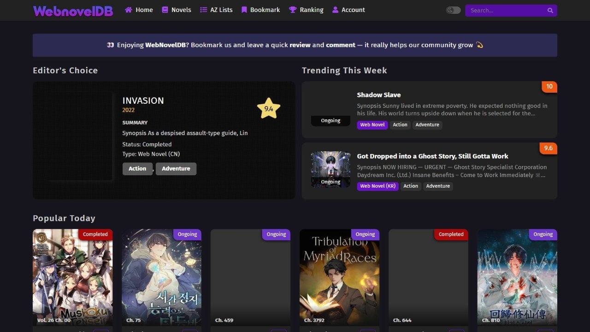Image resolution: width=590 pixels, height=332 pixels.
Task: Click the 9.6 rating badge
Action: [549, 148]
